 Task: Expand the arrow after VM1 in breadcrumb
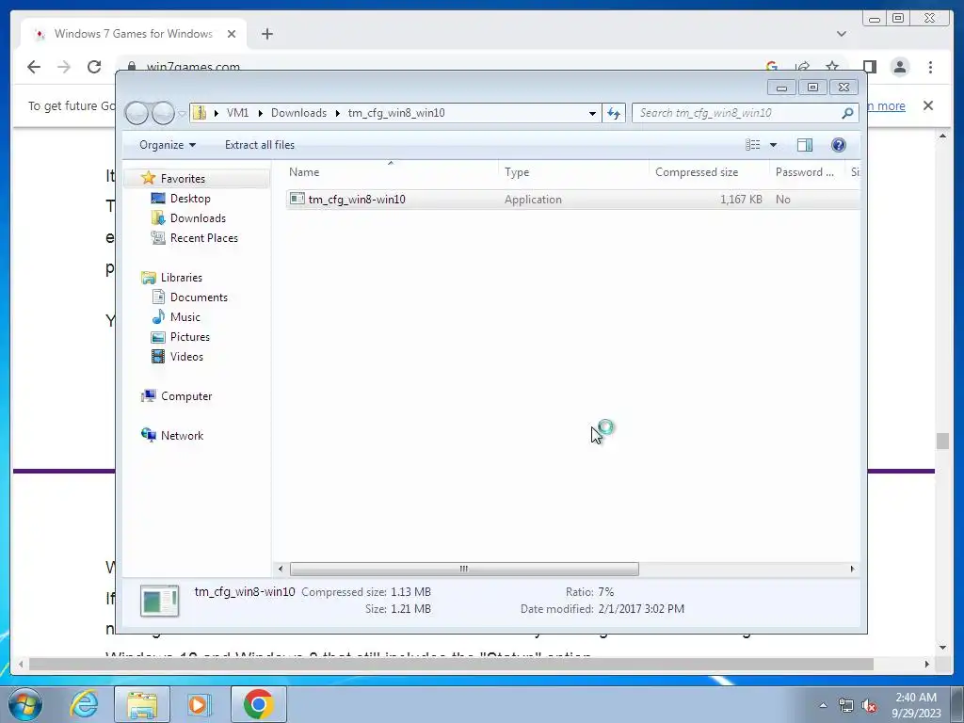click(x=260, y=113)
